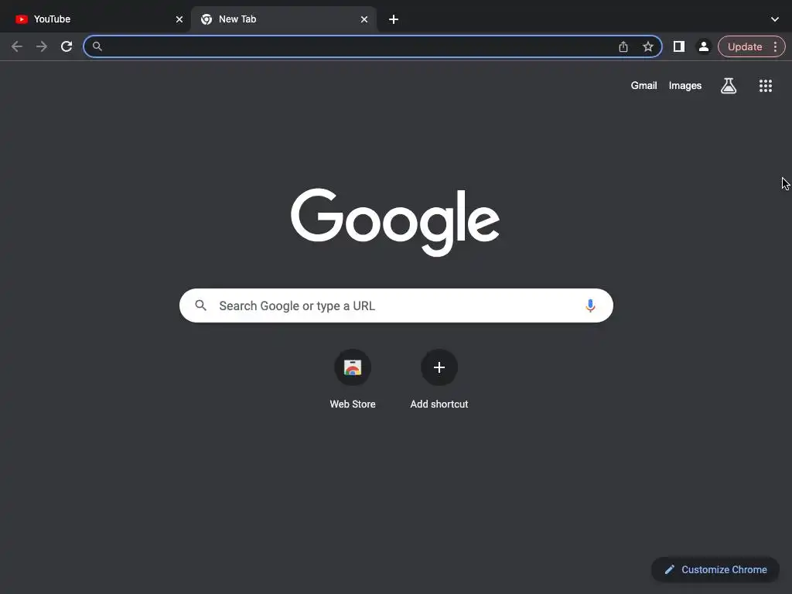
Task: Open the Chrome three-dot menu
Action: [x=775, y=46]
